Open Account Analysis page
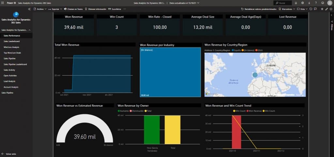 tap(16, 87)
